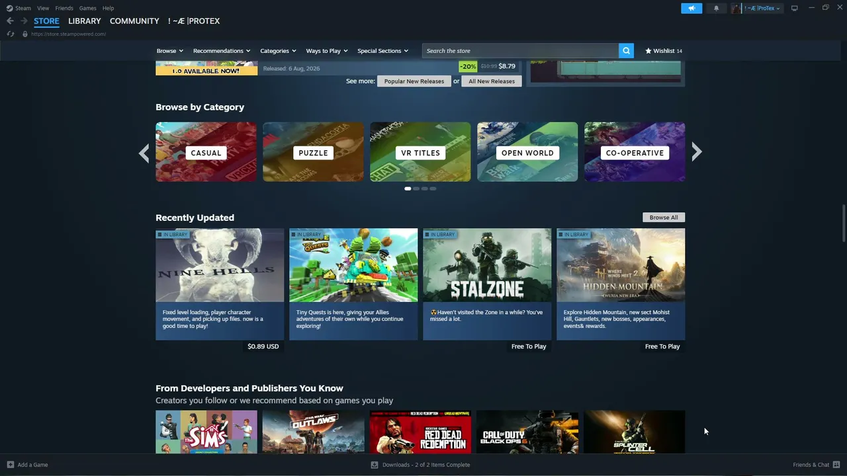Click the $8.79 discounted price
The image size is (847, 476).
tap(507, 66)
